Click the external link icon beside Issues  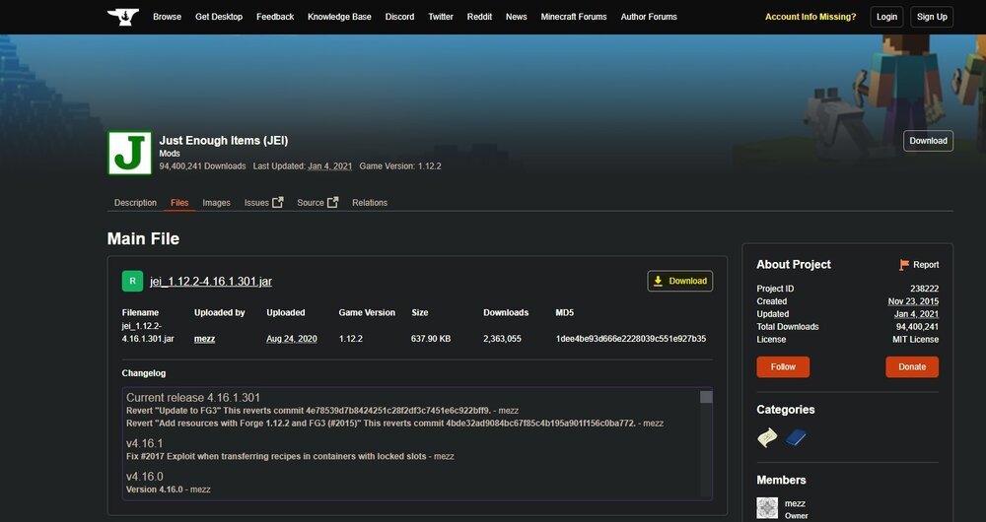pyautogui.click(x=278, y=202)
